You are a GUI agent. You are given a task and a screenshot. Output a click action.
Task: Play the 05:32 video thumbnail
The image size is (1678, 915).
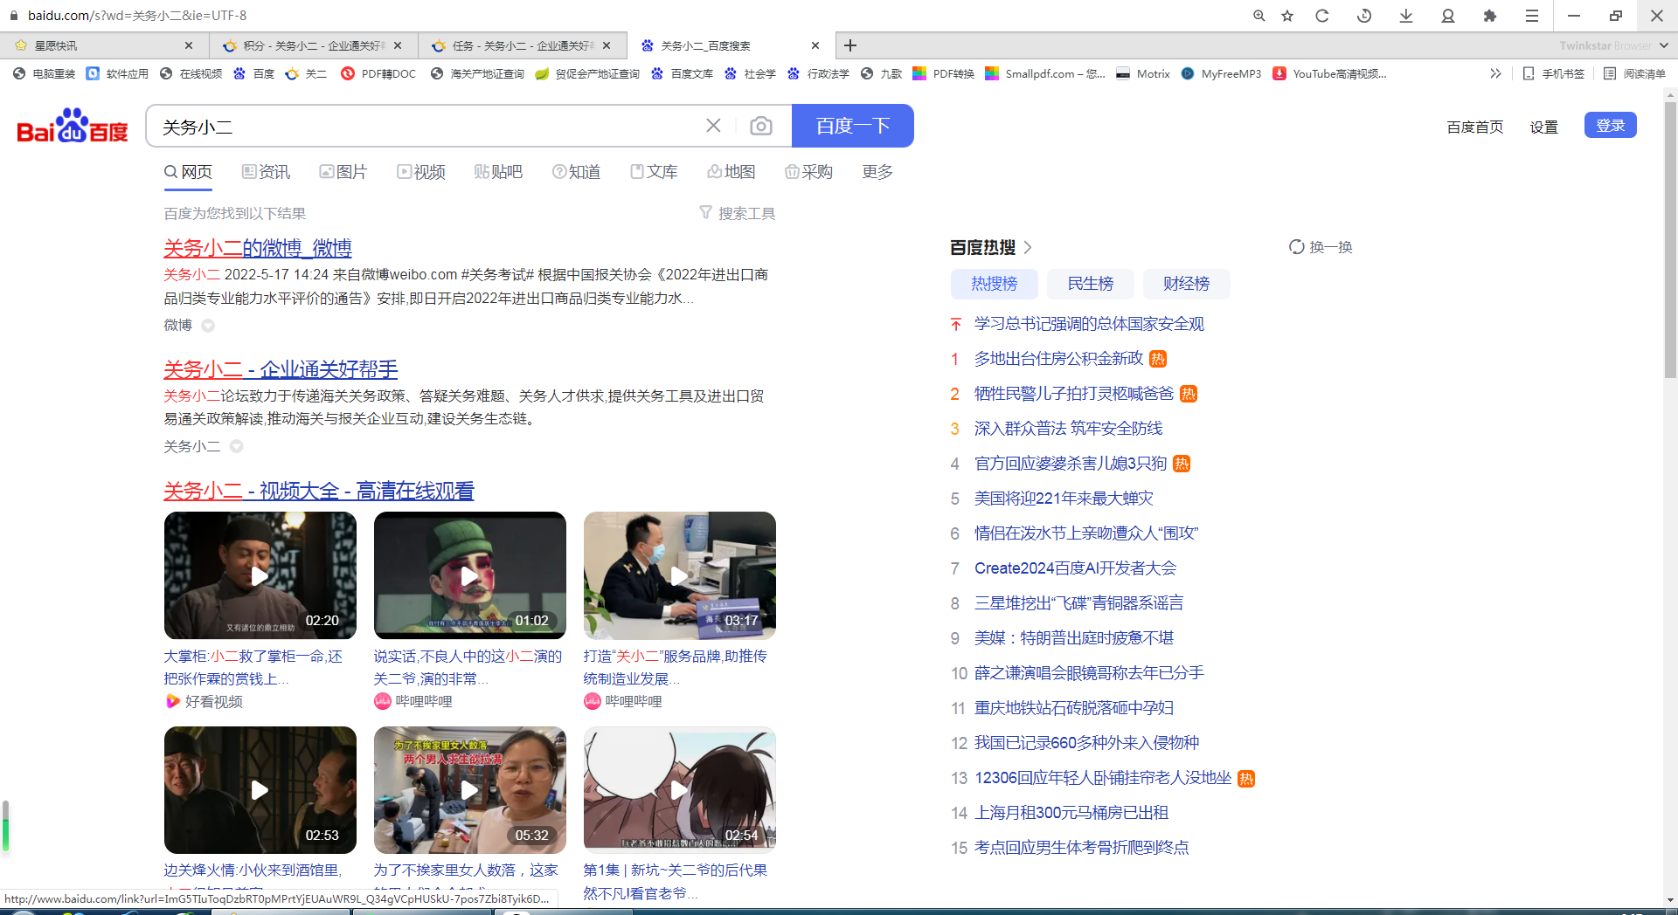tap(470, 790)
